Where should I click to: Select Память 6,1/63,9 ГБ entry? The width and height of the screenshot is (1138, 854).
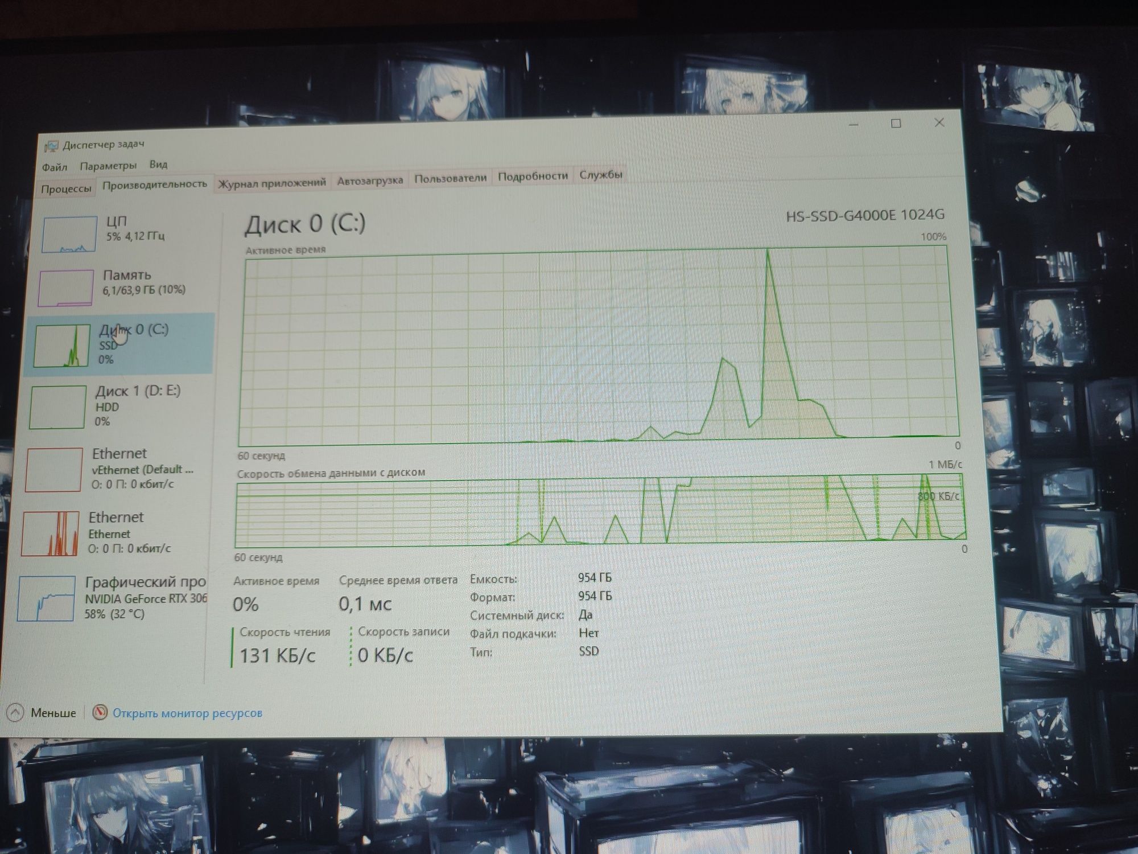[x=125, y=288]
